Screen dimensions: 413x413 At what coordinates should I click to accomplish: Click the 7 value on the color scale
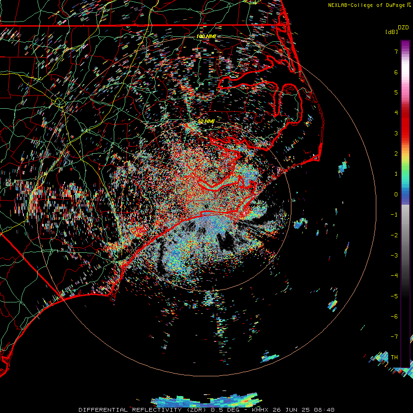396,51
